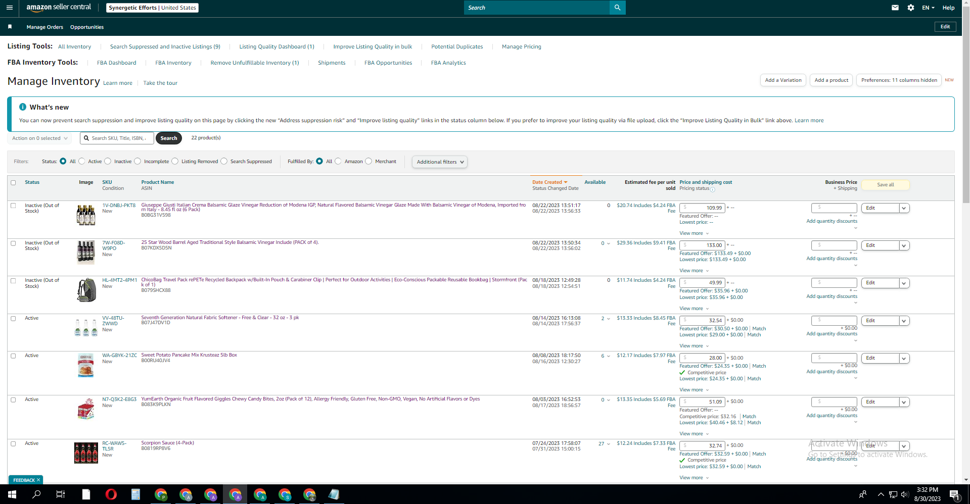Open Chrome profile P on taskbar
The image size is (970, 504).
pyautogui.click(x=161, y=494)
